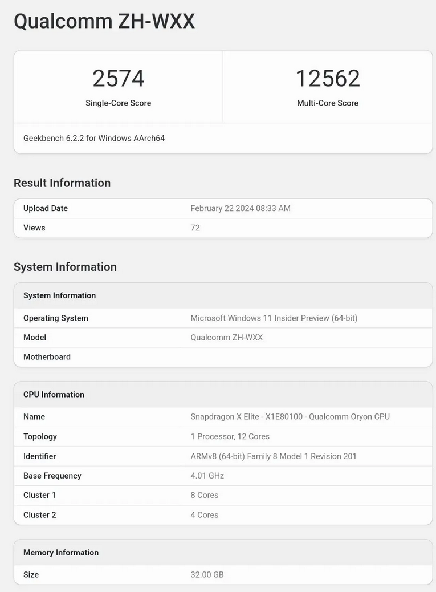Image resolution: width=436 pixels, height=592 pixels.
Task: Click the large System Information section heading
Action: tap(65, 267)
